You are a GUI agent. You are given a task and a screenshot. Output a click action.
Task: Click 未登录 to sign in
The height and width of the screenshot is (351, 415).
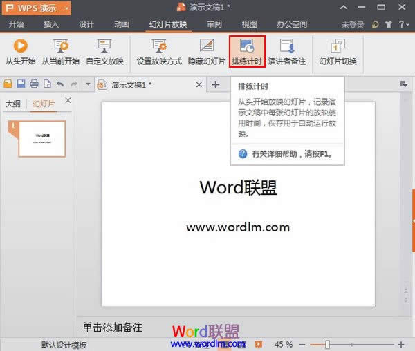pyautogui.click(x=352, y=24)
